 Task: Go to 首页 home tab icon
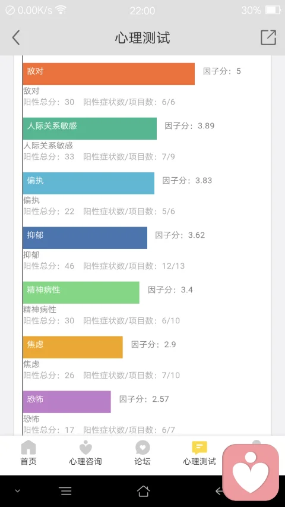[x=28, y=448]
